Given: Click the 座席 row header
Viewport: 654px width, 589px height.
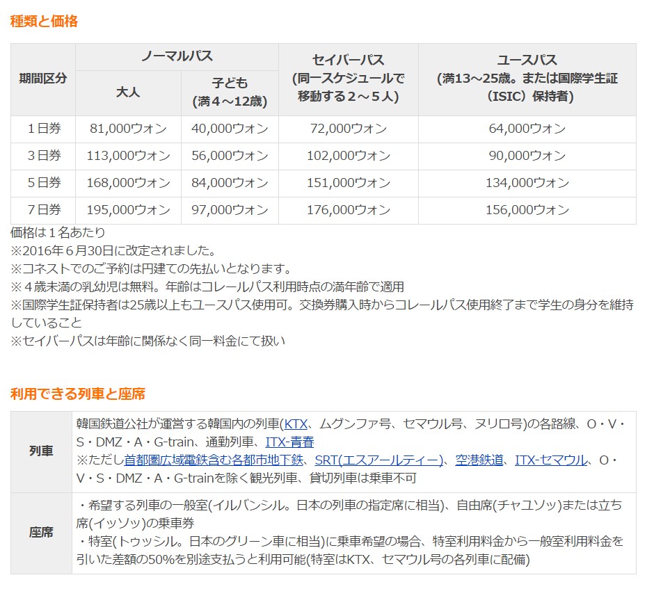Looking at the screenshot, I should click(42, 533).
